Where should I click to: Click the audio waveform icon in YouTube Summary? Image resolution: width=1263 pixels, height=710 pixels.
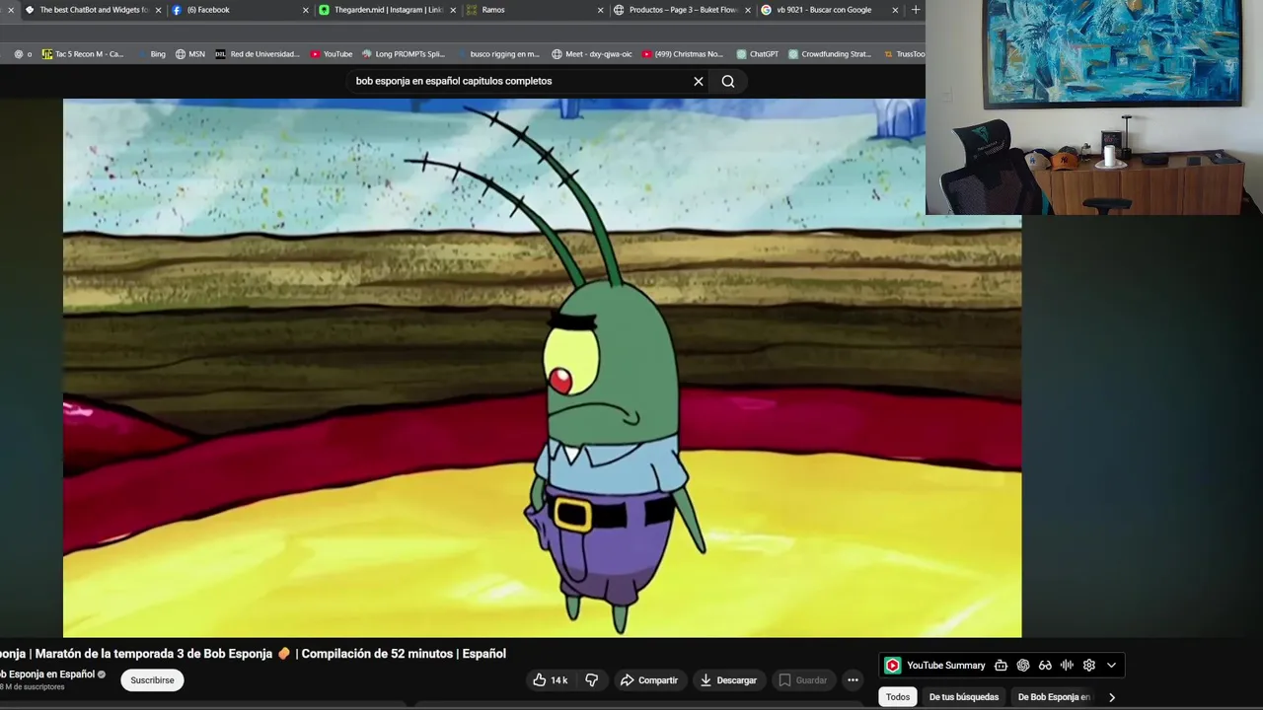tap(1067, 666)
